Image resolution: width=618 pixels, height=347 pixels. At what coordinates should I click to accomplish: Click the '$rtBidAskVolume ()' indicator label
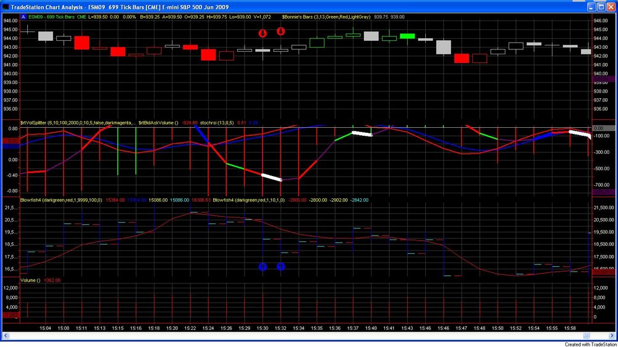pos(158,123)
